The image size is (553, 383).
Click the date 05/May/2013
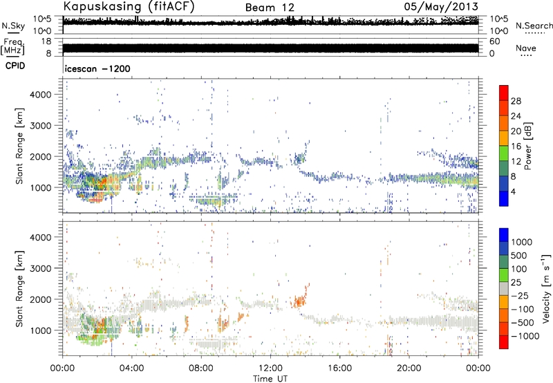coord(441,6)
